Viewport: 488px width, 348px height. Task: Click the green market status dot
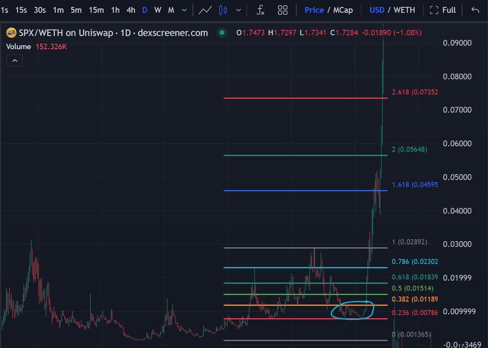(x=221, y=33)
